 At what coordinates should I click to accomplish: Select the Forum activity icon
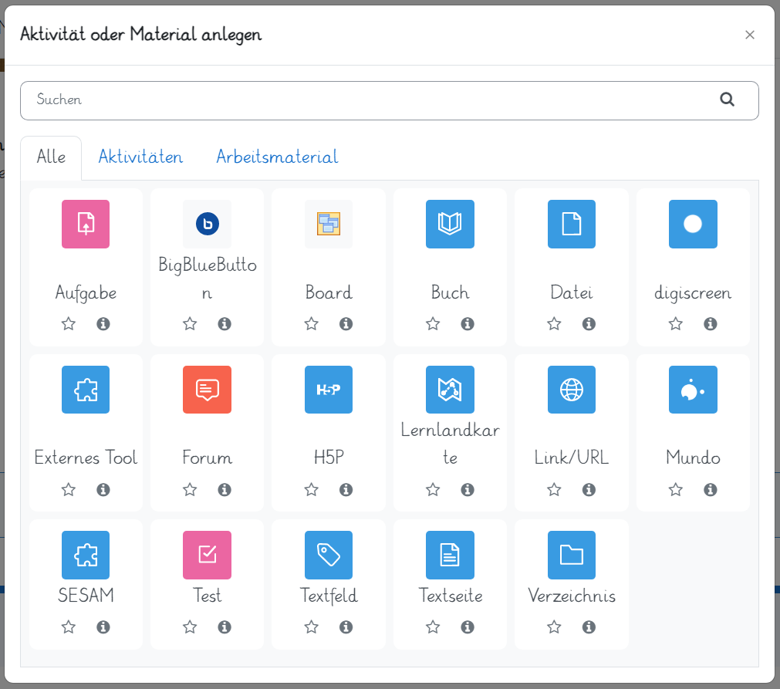tap(207, 390)
